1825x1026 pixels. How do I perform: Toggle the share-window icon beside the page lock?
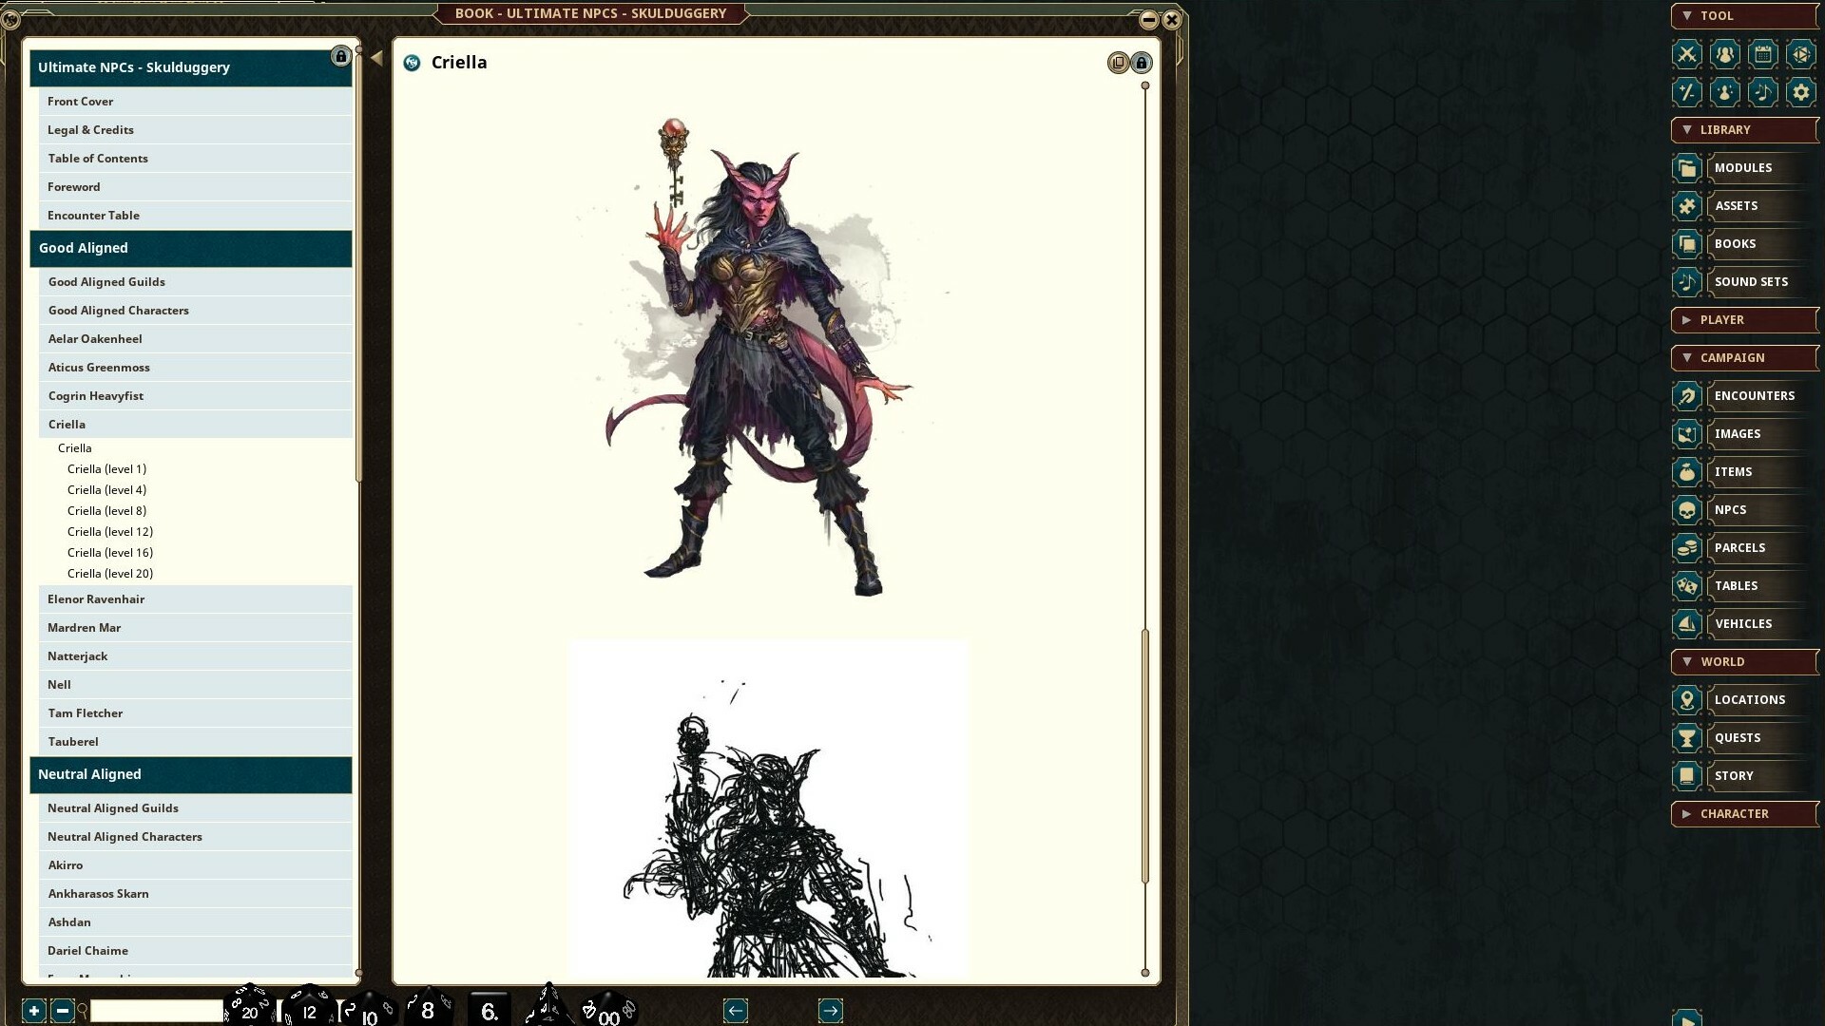pos(1117,63)
